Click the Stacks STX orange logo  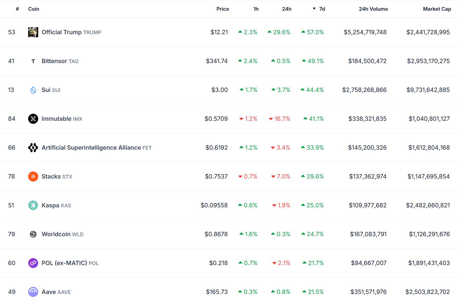point(33,176)
